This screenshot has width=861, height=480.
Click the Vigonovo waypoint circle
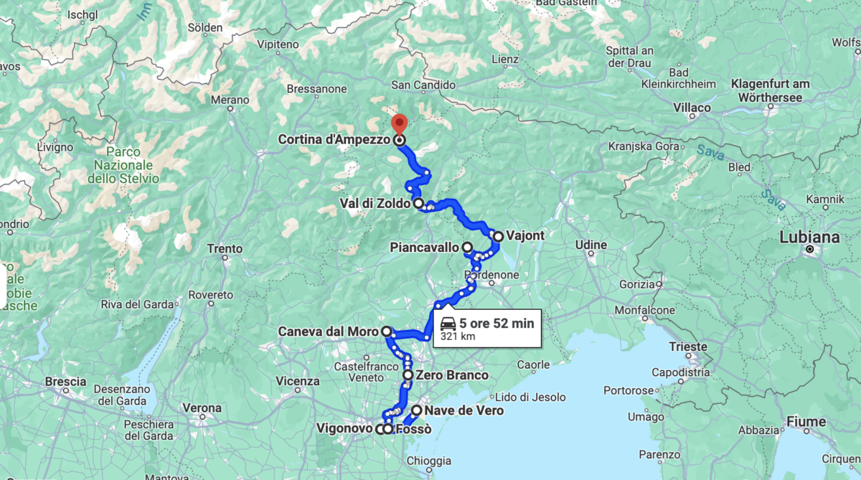point(380,429)
